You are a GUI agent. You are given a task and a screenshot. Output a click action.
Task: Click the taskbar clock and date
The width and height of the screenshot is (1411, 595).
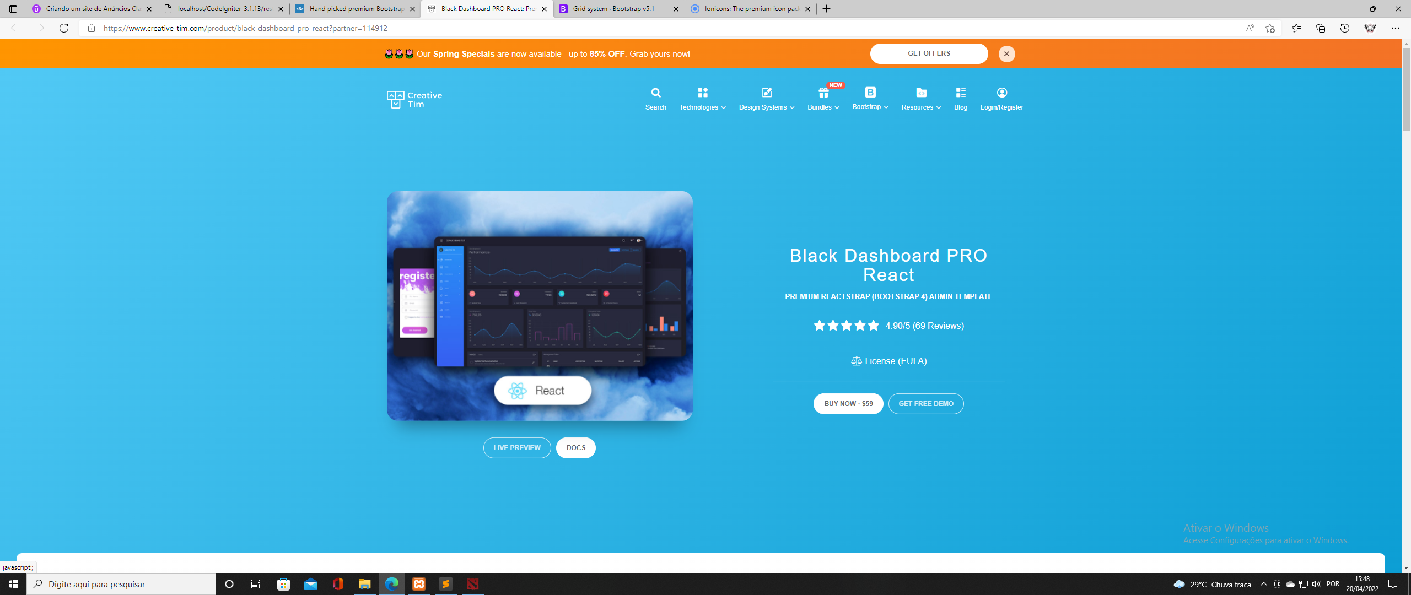[1362, 584]
